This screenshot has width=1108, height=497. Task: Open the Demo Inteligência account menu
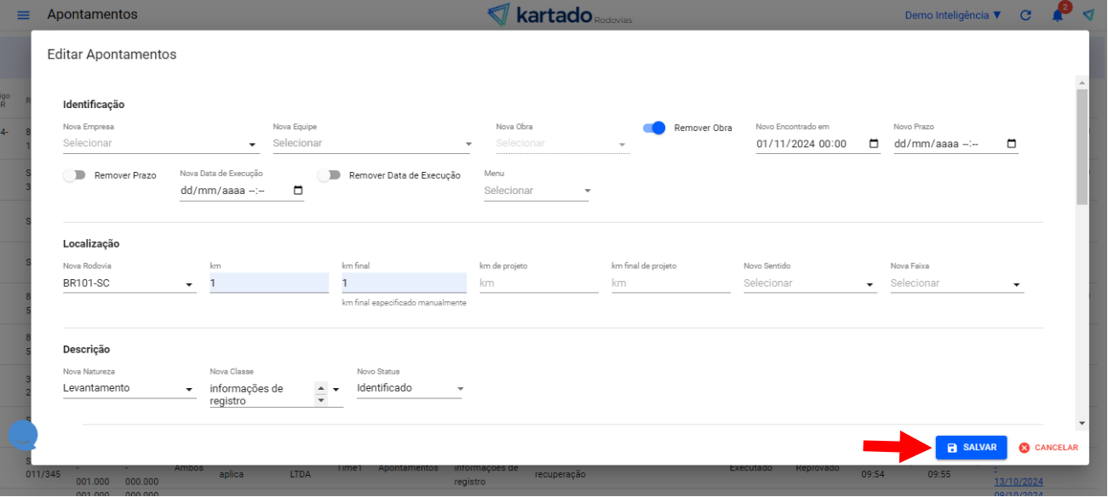click(x=952, y=15)
